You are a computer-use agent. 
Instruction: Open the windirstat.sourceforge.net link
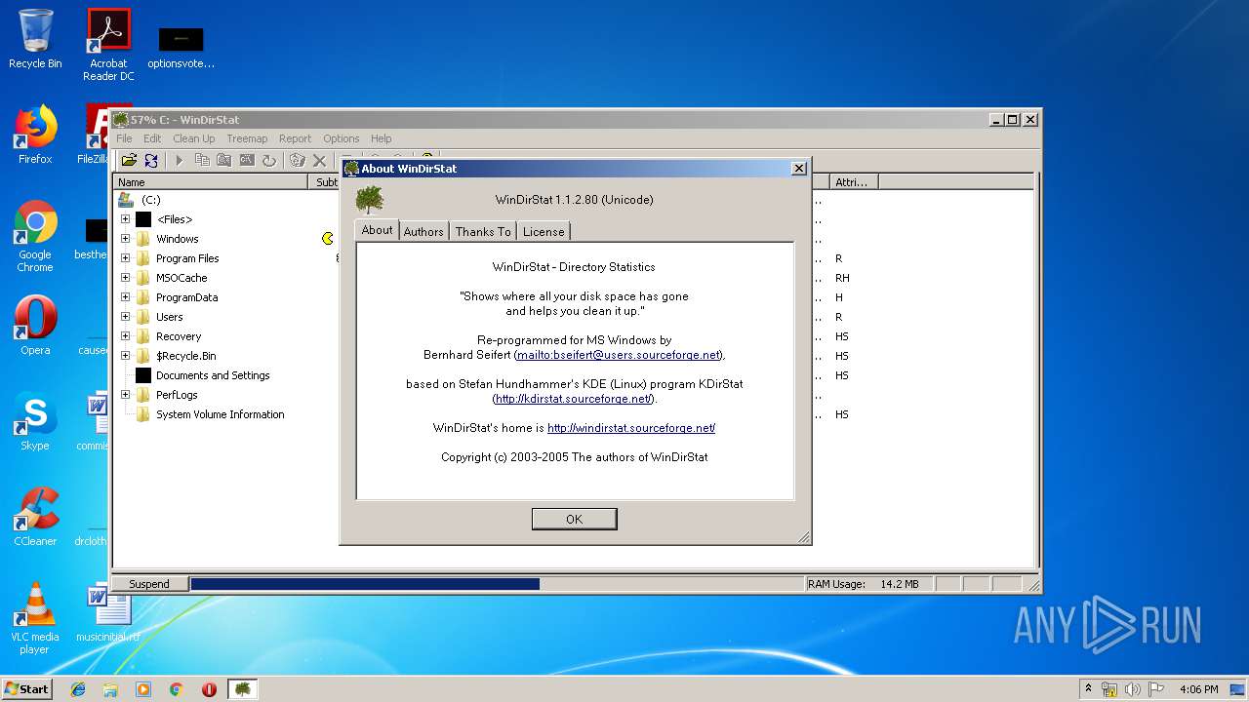[631, 428]
